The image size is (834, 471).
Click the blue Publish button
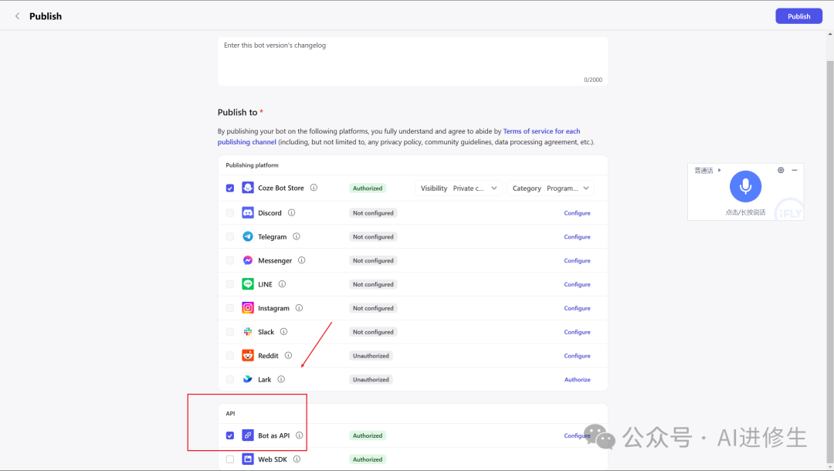click(798, 16)
